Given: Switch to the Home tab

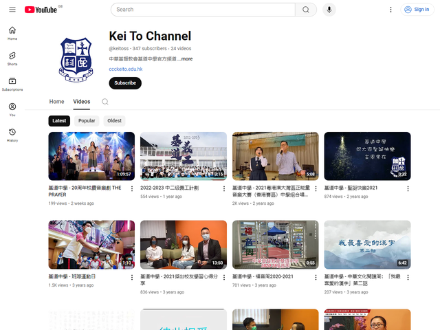Looking at the screenshot, I should click(56, 102).
